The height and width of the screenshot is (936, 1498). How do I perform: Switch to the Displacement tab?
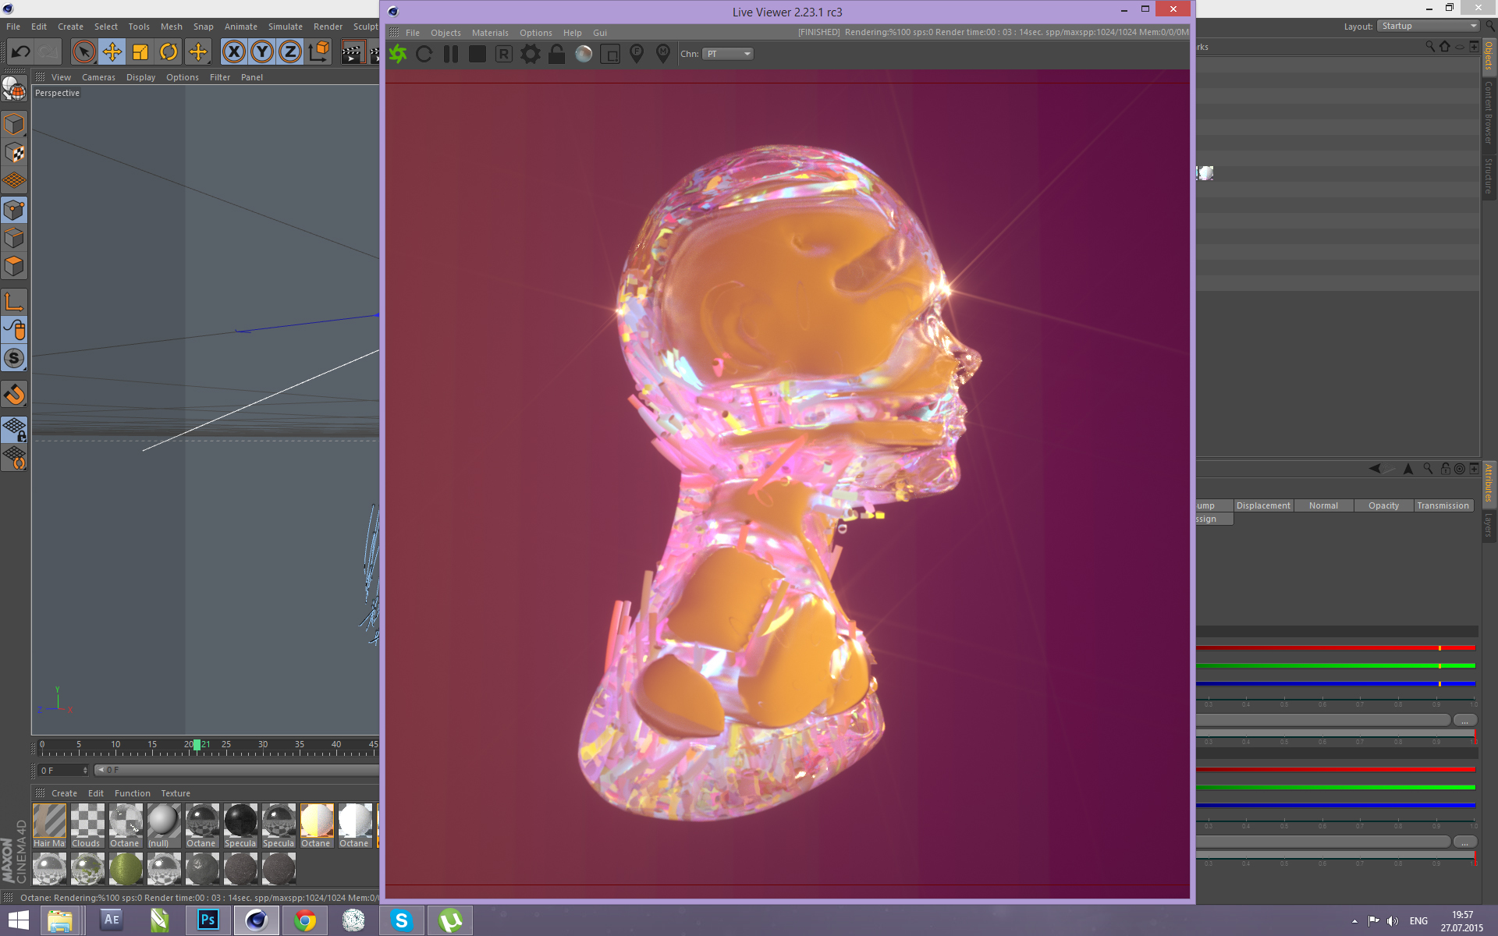1262,505
